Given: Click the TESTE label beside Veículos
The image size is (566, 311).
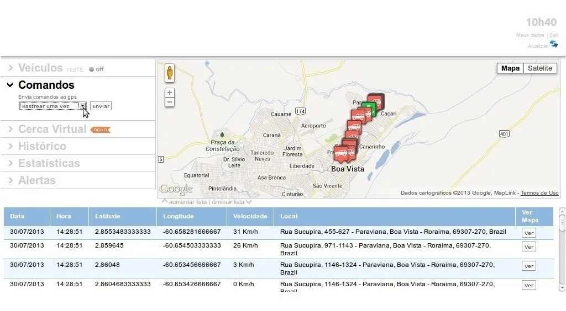Looking at the screenshot, I should 75,70.
